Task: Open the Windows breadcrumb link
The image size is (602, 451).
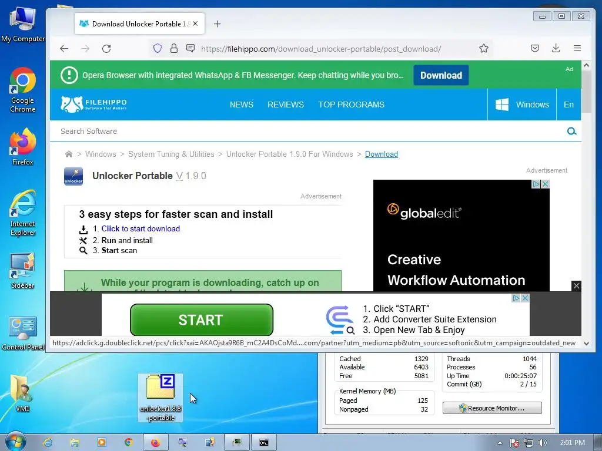Action: [x=101, y=154]
